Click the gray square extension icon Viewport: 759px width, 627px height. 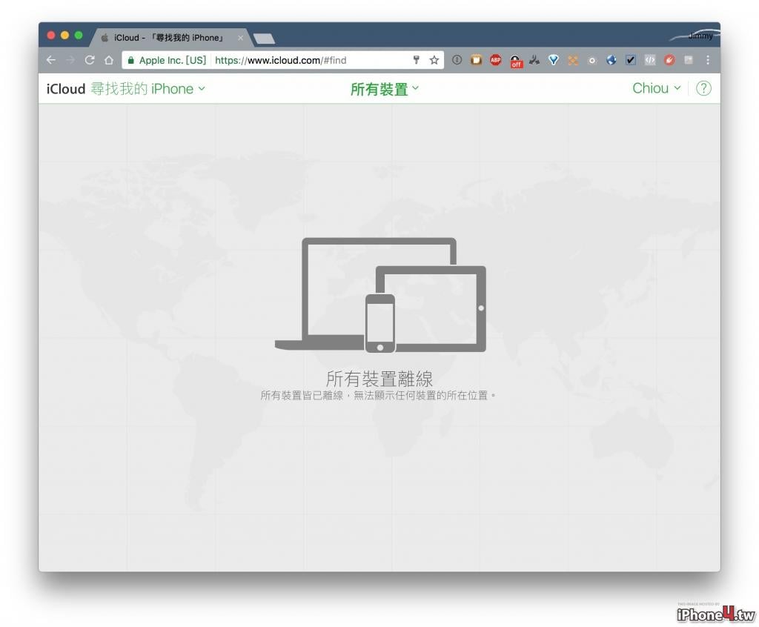tap(689, 60)
